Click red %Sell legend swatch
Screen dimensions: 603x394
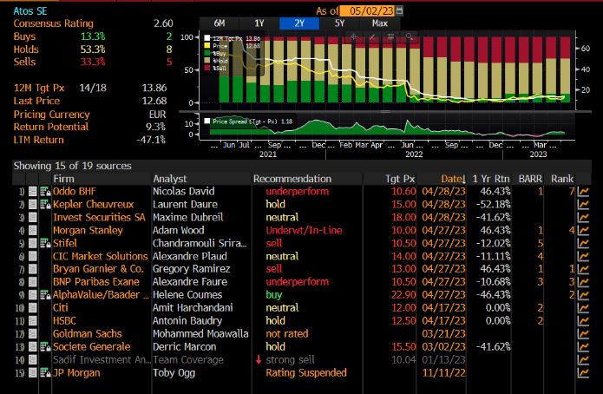point(207,68)
